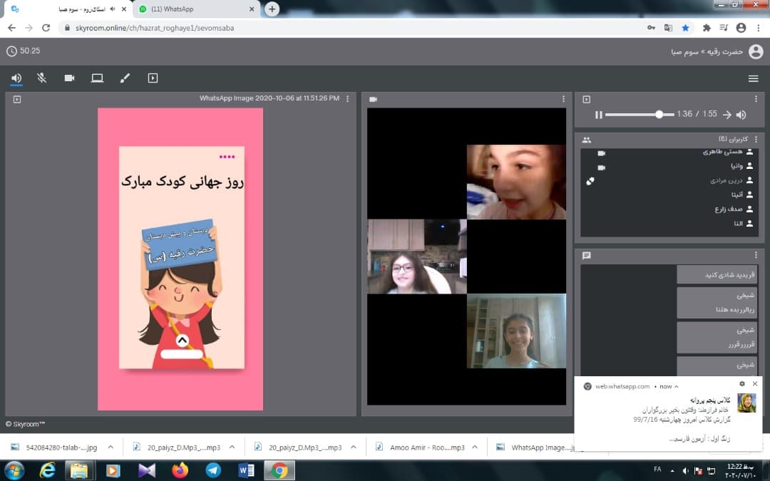Click the forward arrow in media player
The width and height of the screenshot is (770, 481).
(x=727, y=115)
